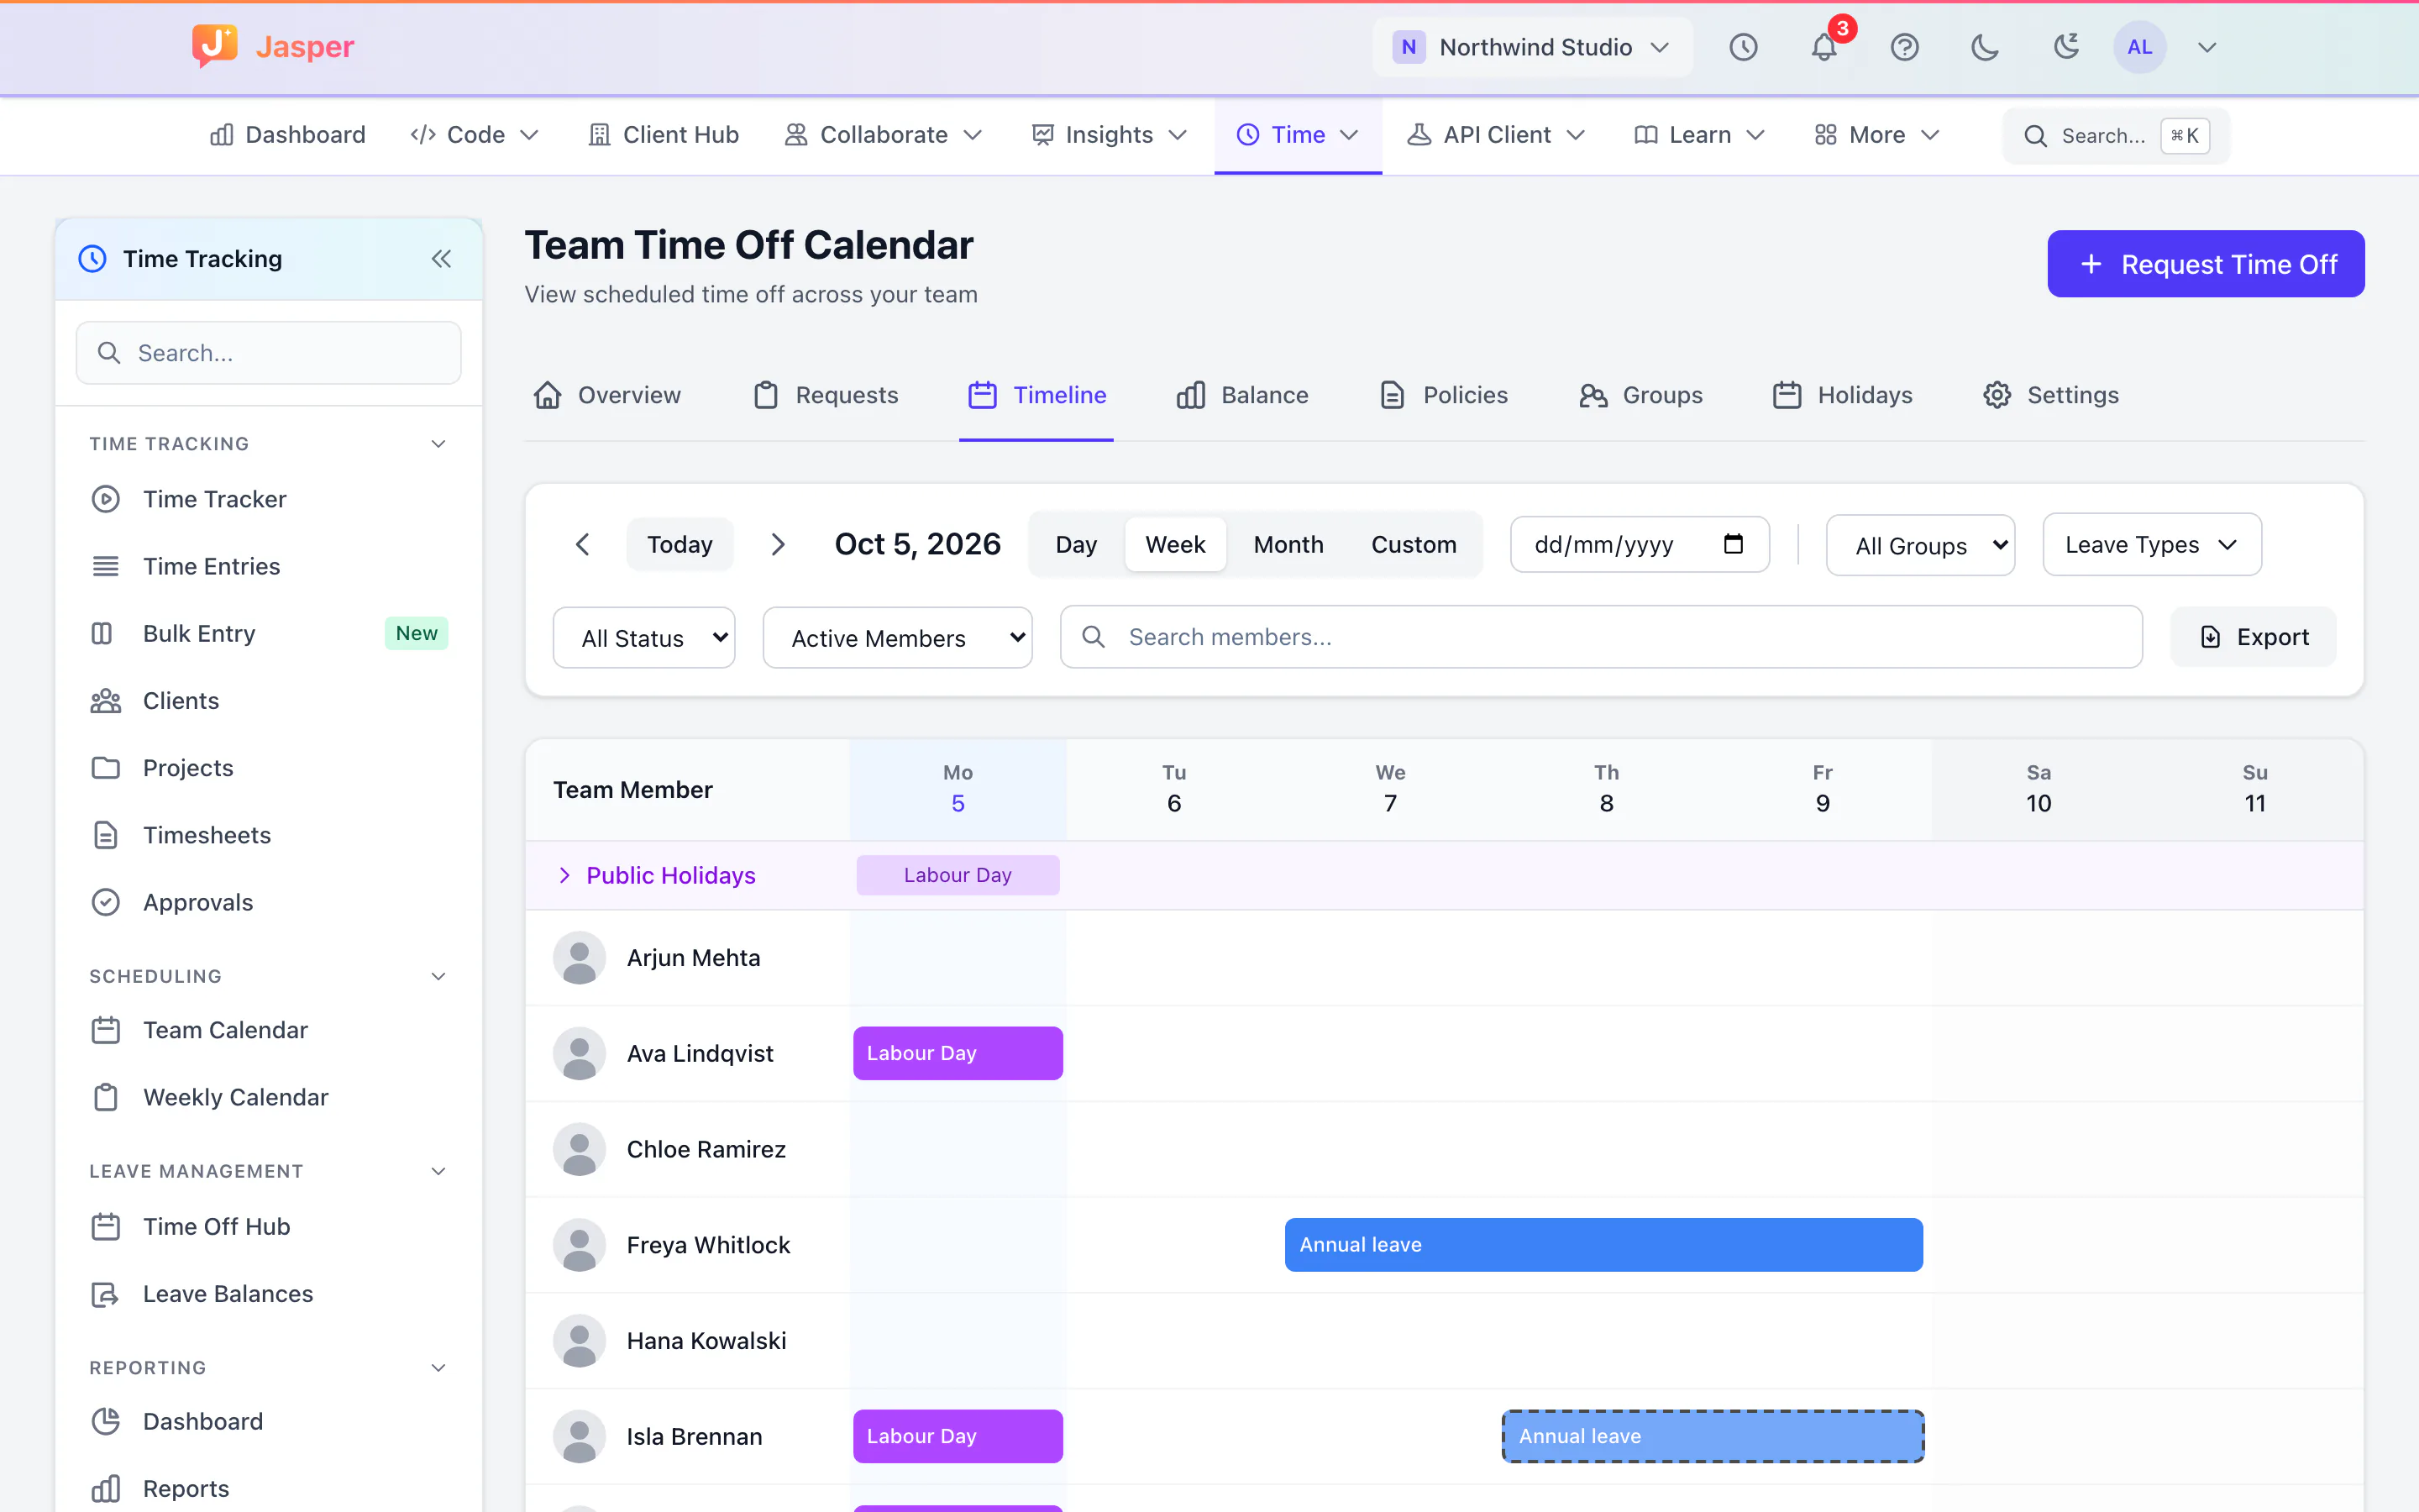Click the Jasper logo
Screen dimensions: 2419x1512
273,46
